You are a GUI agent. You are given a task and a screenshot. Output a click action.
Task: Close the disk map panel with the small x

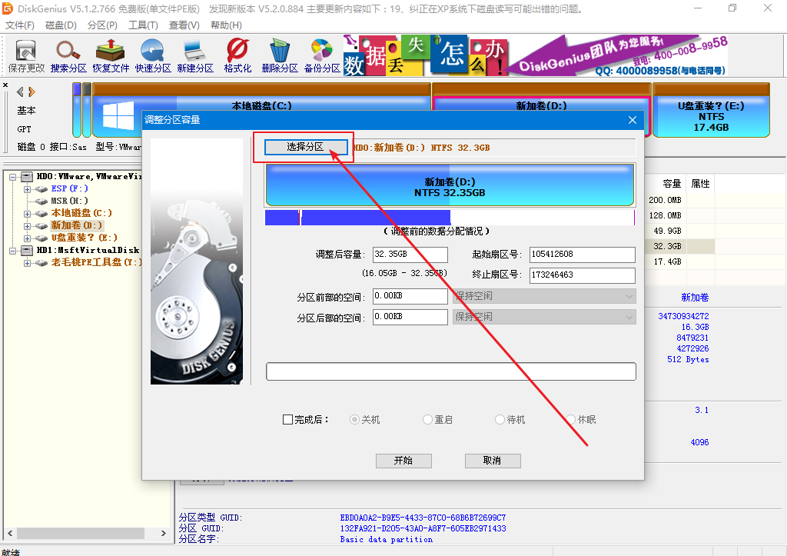tap(5, 85)
